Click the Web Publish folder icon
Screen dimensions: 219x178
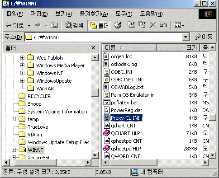coord(31,57)
